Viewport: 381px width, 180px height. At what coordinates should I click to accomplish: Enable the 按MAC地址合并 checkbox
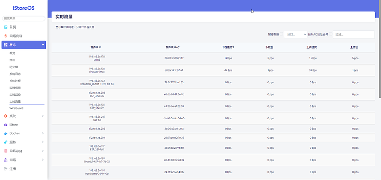(x=331, y=34)
